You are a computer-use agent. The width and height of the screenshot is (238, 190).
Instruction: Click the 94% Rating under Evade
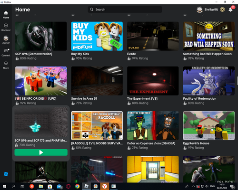point(140,58)
